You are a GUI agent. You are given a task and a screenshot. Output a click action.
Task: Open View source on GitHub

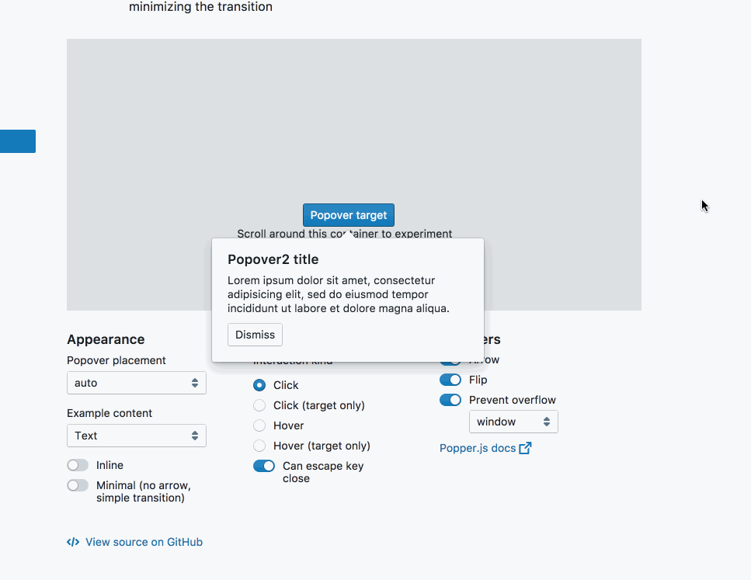(x=144, y=542)
